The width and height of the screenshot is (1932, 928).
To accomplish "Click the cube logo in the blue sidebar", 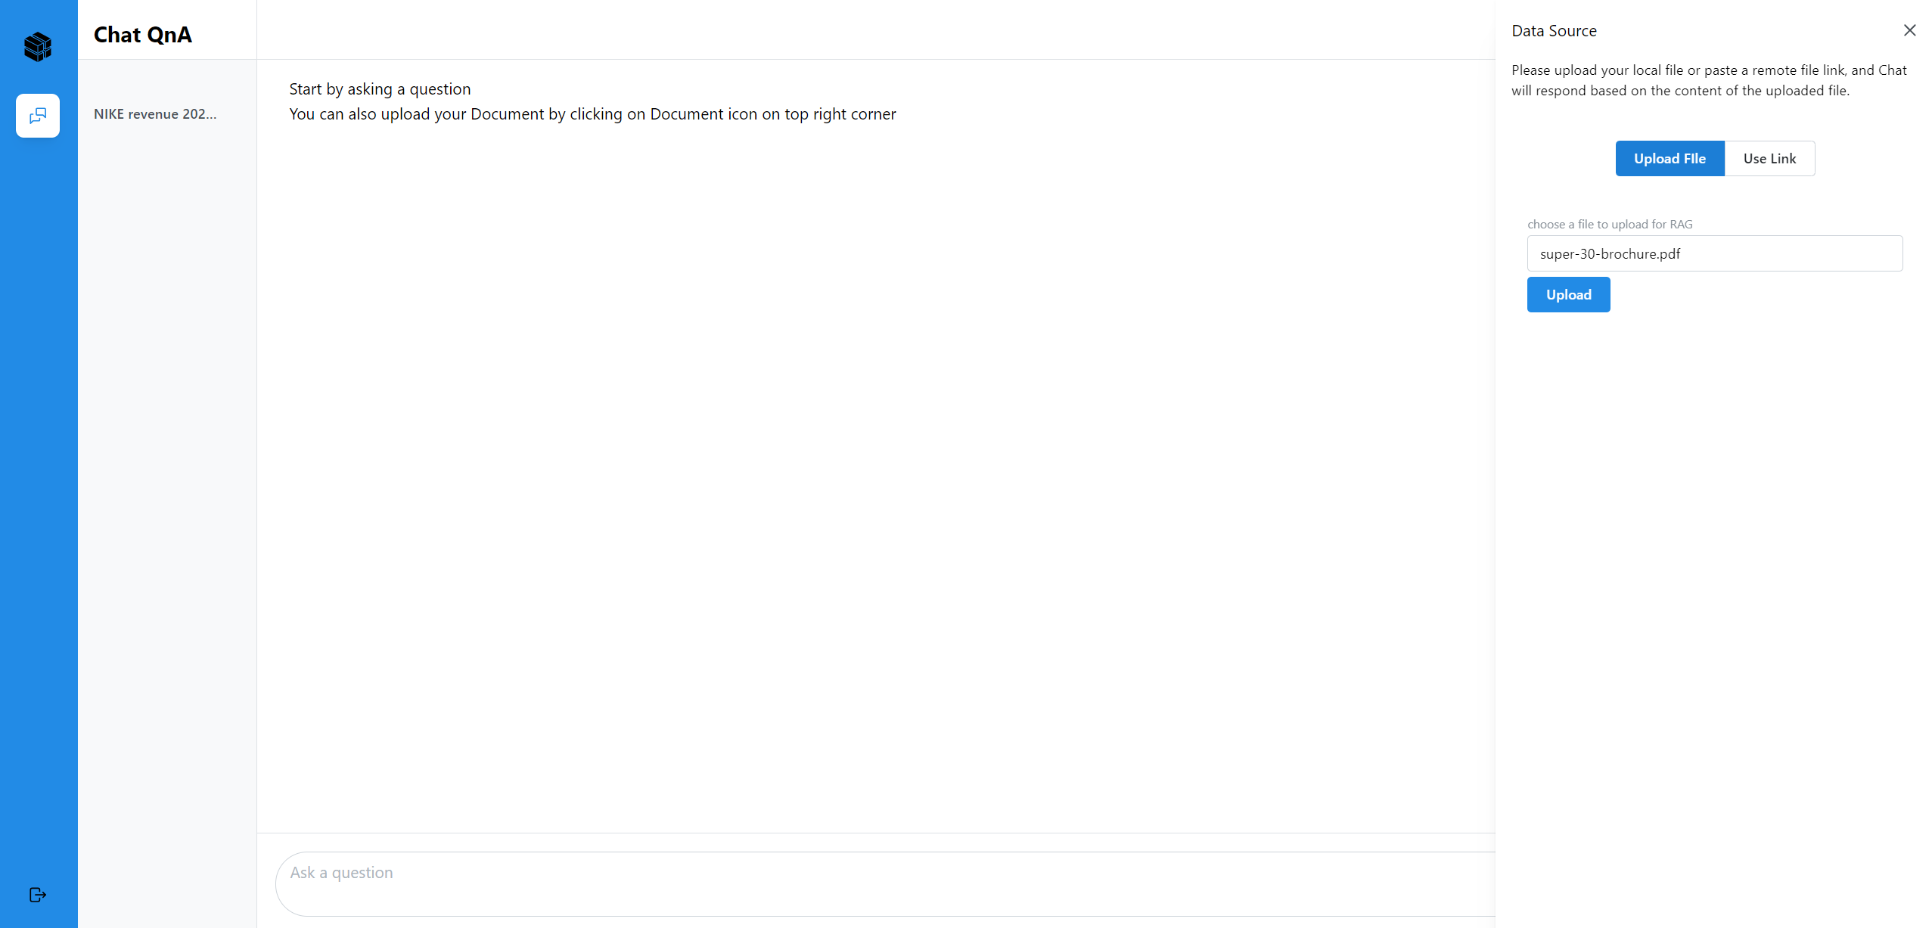I will point(38,47).
